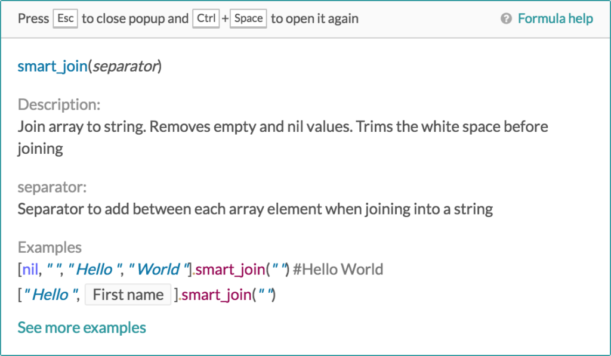Select the First name field token
The image size is (611, 356).
point(127,294)
